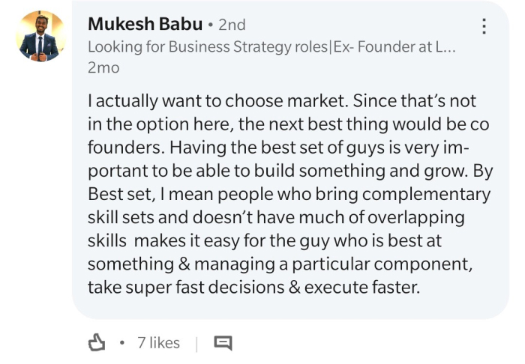Reply using the speech bubble icon
Screen dimensions: 525x364
223,342
